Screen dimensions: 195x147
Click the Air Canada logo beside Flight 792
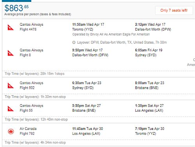pyautogui.click(x=11, y=131)
